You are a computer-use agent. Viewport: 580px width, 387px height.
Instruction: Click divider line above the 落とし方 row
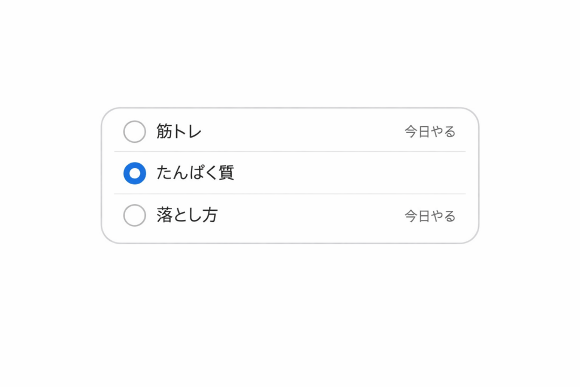coord(290,194)
